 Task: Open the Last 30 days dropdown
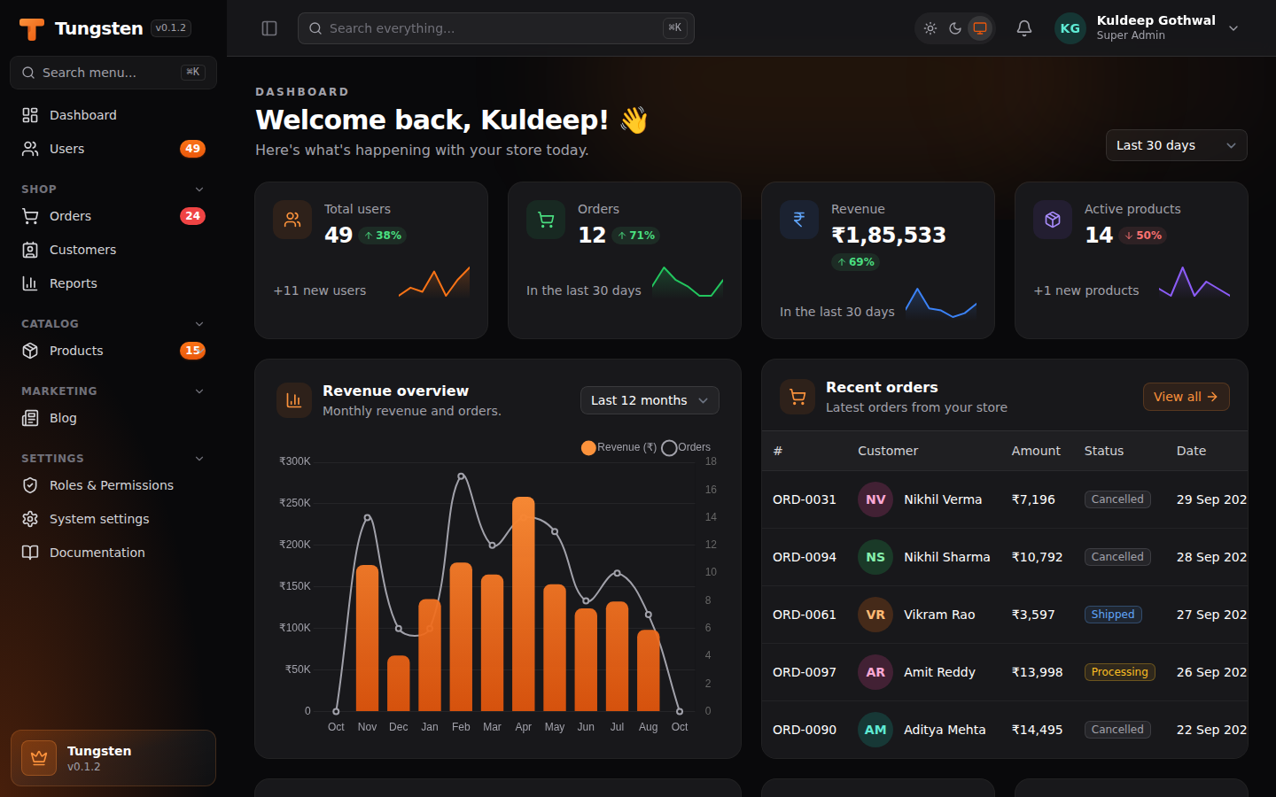tap(1176, 145)
